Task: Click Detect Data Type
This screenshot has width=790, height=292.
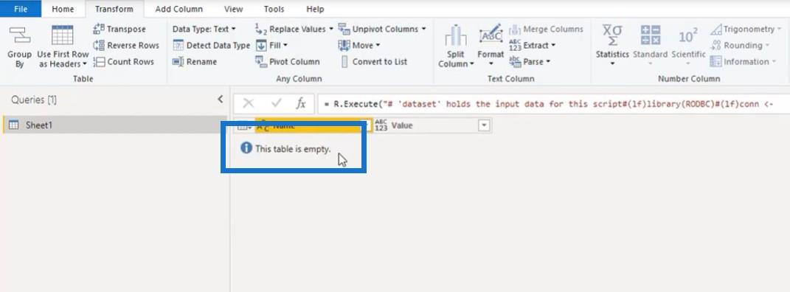Action: [211, 45]
